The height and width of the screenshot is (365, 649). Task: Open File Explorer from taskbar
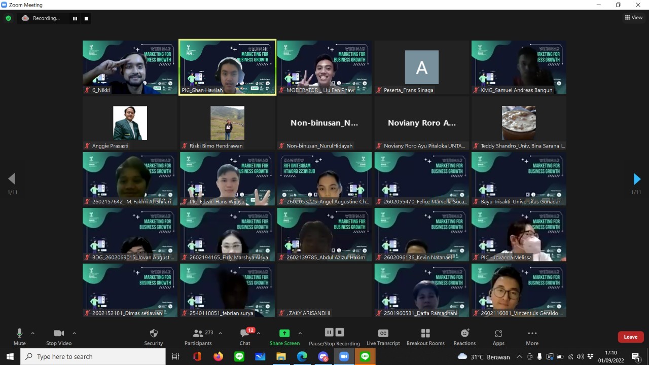tap(281, 356)
